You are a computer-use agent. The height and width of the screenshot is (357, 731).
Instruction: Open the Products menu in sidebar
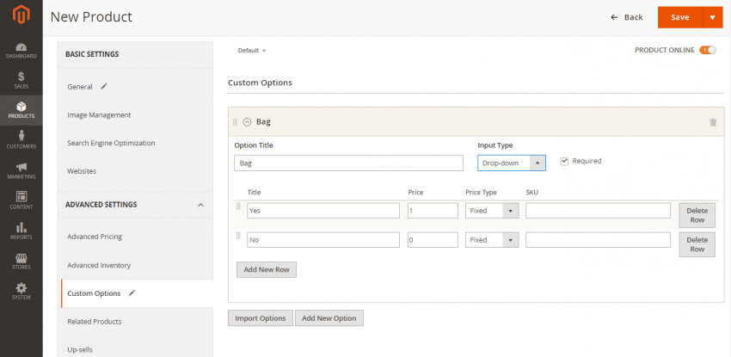(21, 110)
